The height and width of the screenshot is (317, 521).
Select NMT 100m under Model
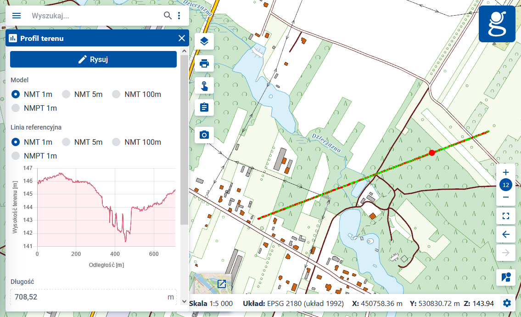(x=117, y=94)
